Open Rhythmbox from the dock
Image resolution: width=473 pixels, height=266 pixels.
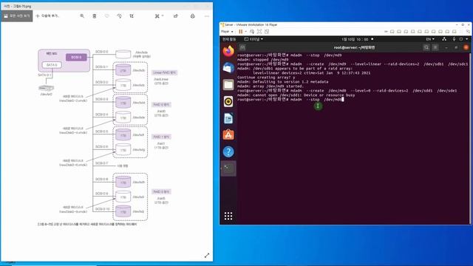tap(228, 102)
